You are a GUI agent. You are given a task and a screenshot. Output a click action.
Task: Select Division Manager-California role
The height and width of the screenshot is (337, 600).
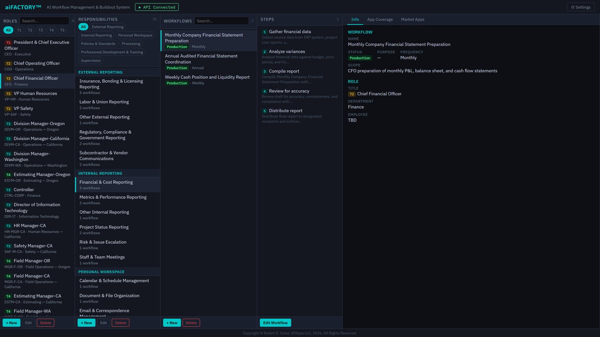(37, 141)
